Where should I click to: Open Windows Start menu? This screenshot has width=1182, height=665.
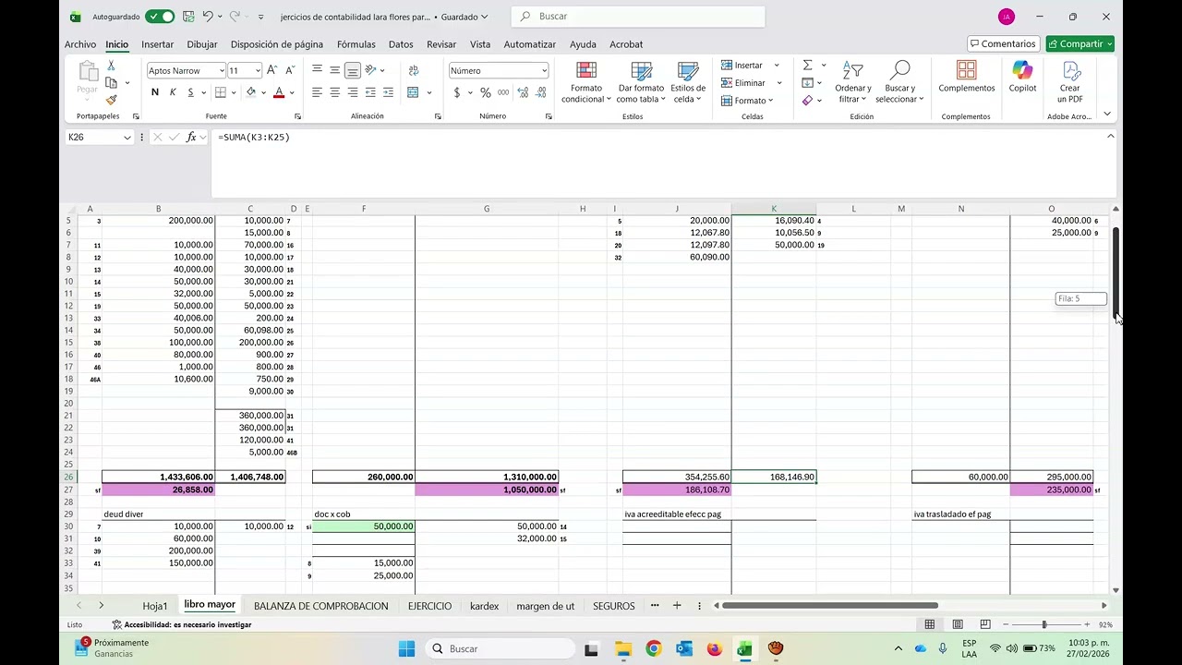pyautogui.click(x=406, y=648)
